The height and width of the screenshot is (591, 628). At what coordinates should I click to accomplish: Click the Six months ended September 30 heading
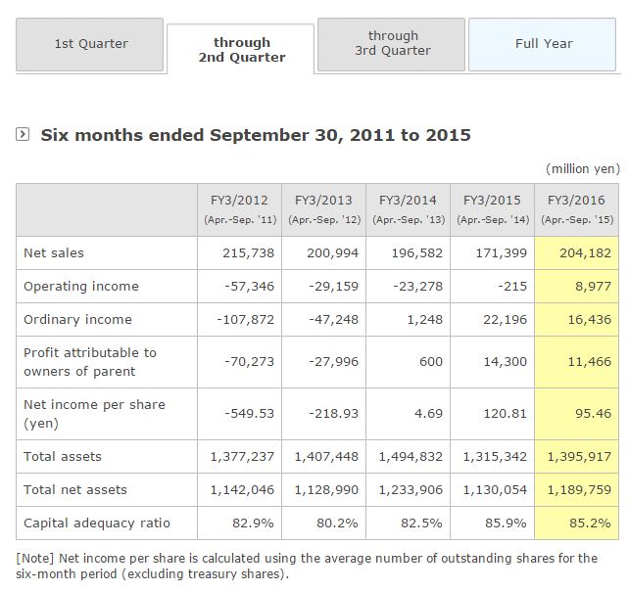point(255,135)
